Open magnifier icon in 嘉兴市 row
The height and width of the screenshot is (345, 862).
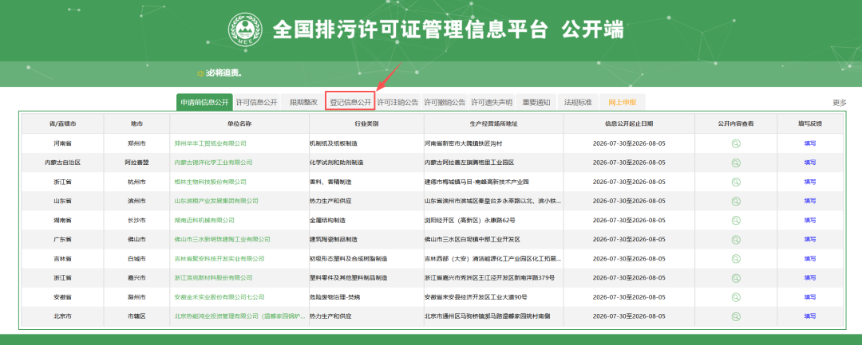click(x=736, y=278)
